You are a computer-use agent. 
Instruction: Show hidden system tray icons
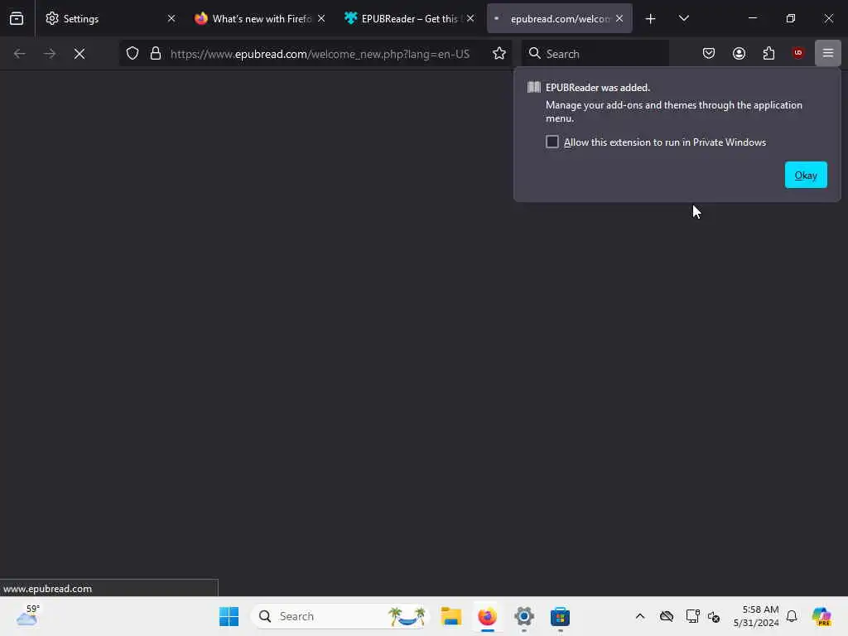pos(640,616)
